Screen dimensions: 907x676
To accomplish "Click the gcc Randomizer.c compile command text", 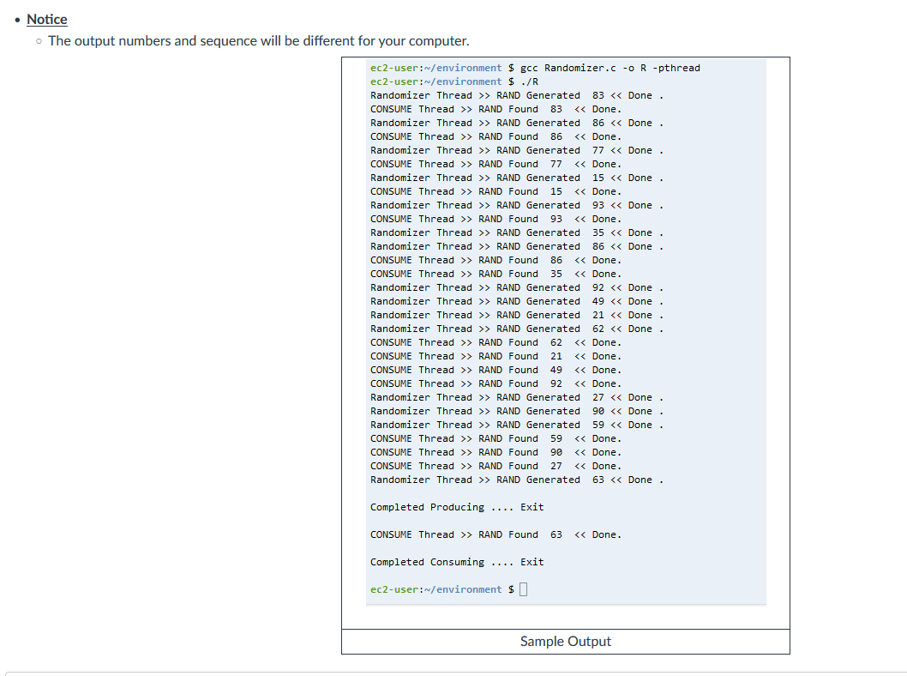I will (x=609, y=68).
